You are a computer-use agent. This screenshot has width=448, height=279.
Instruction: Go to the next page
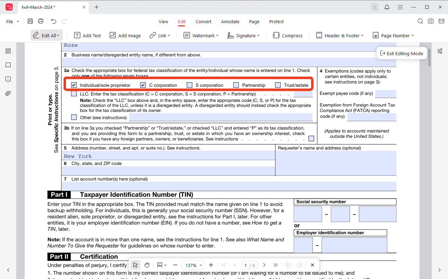click(264, 265)
